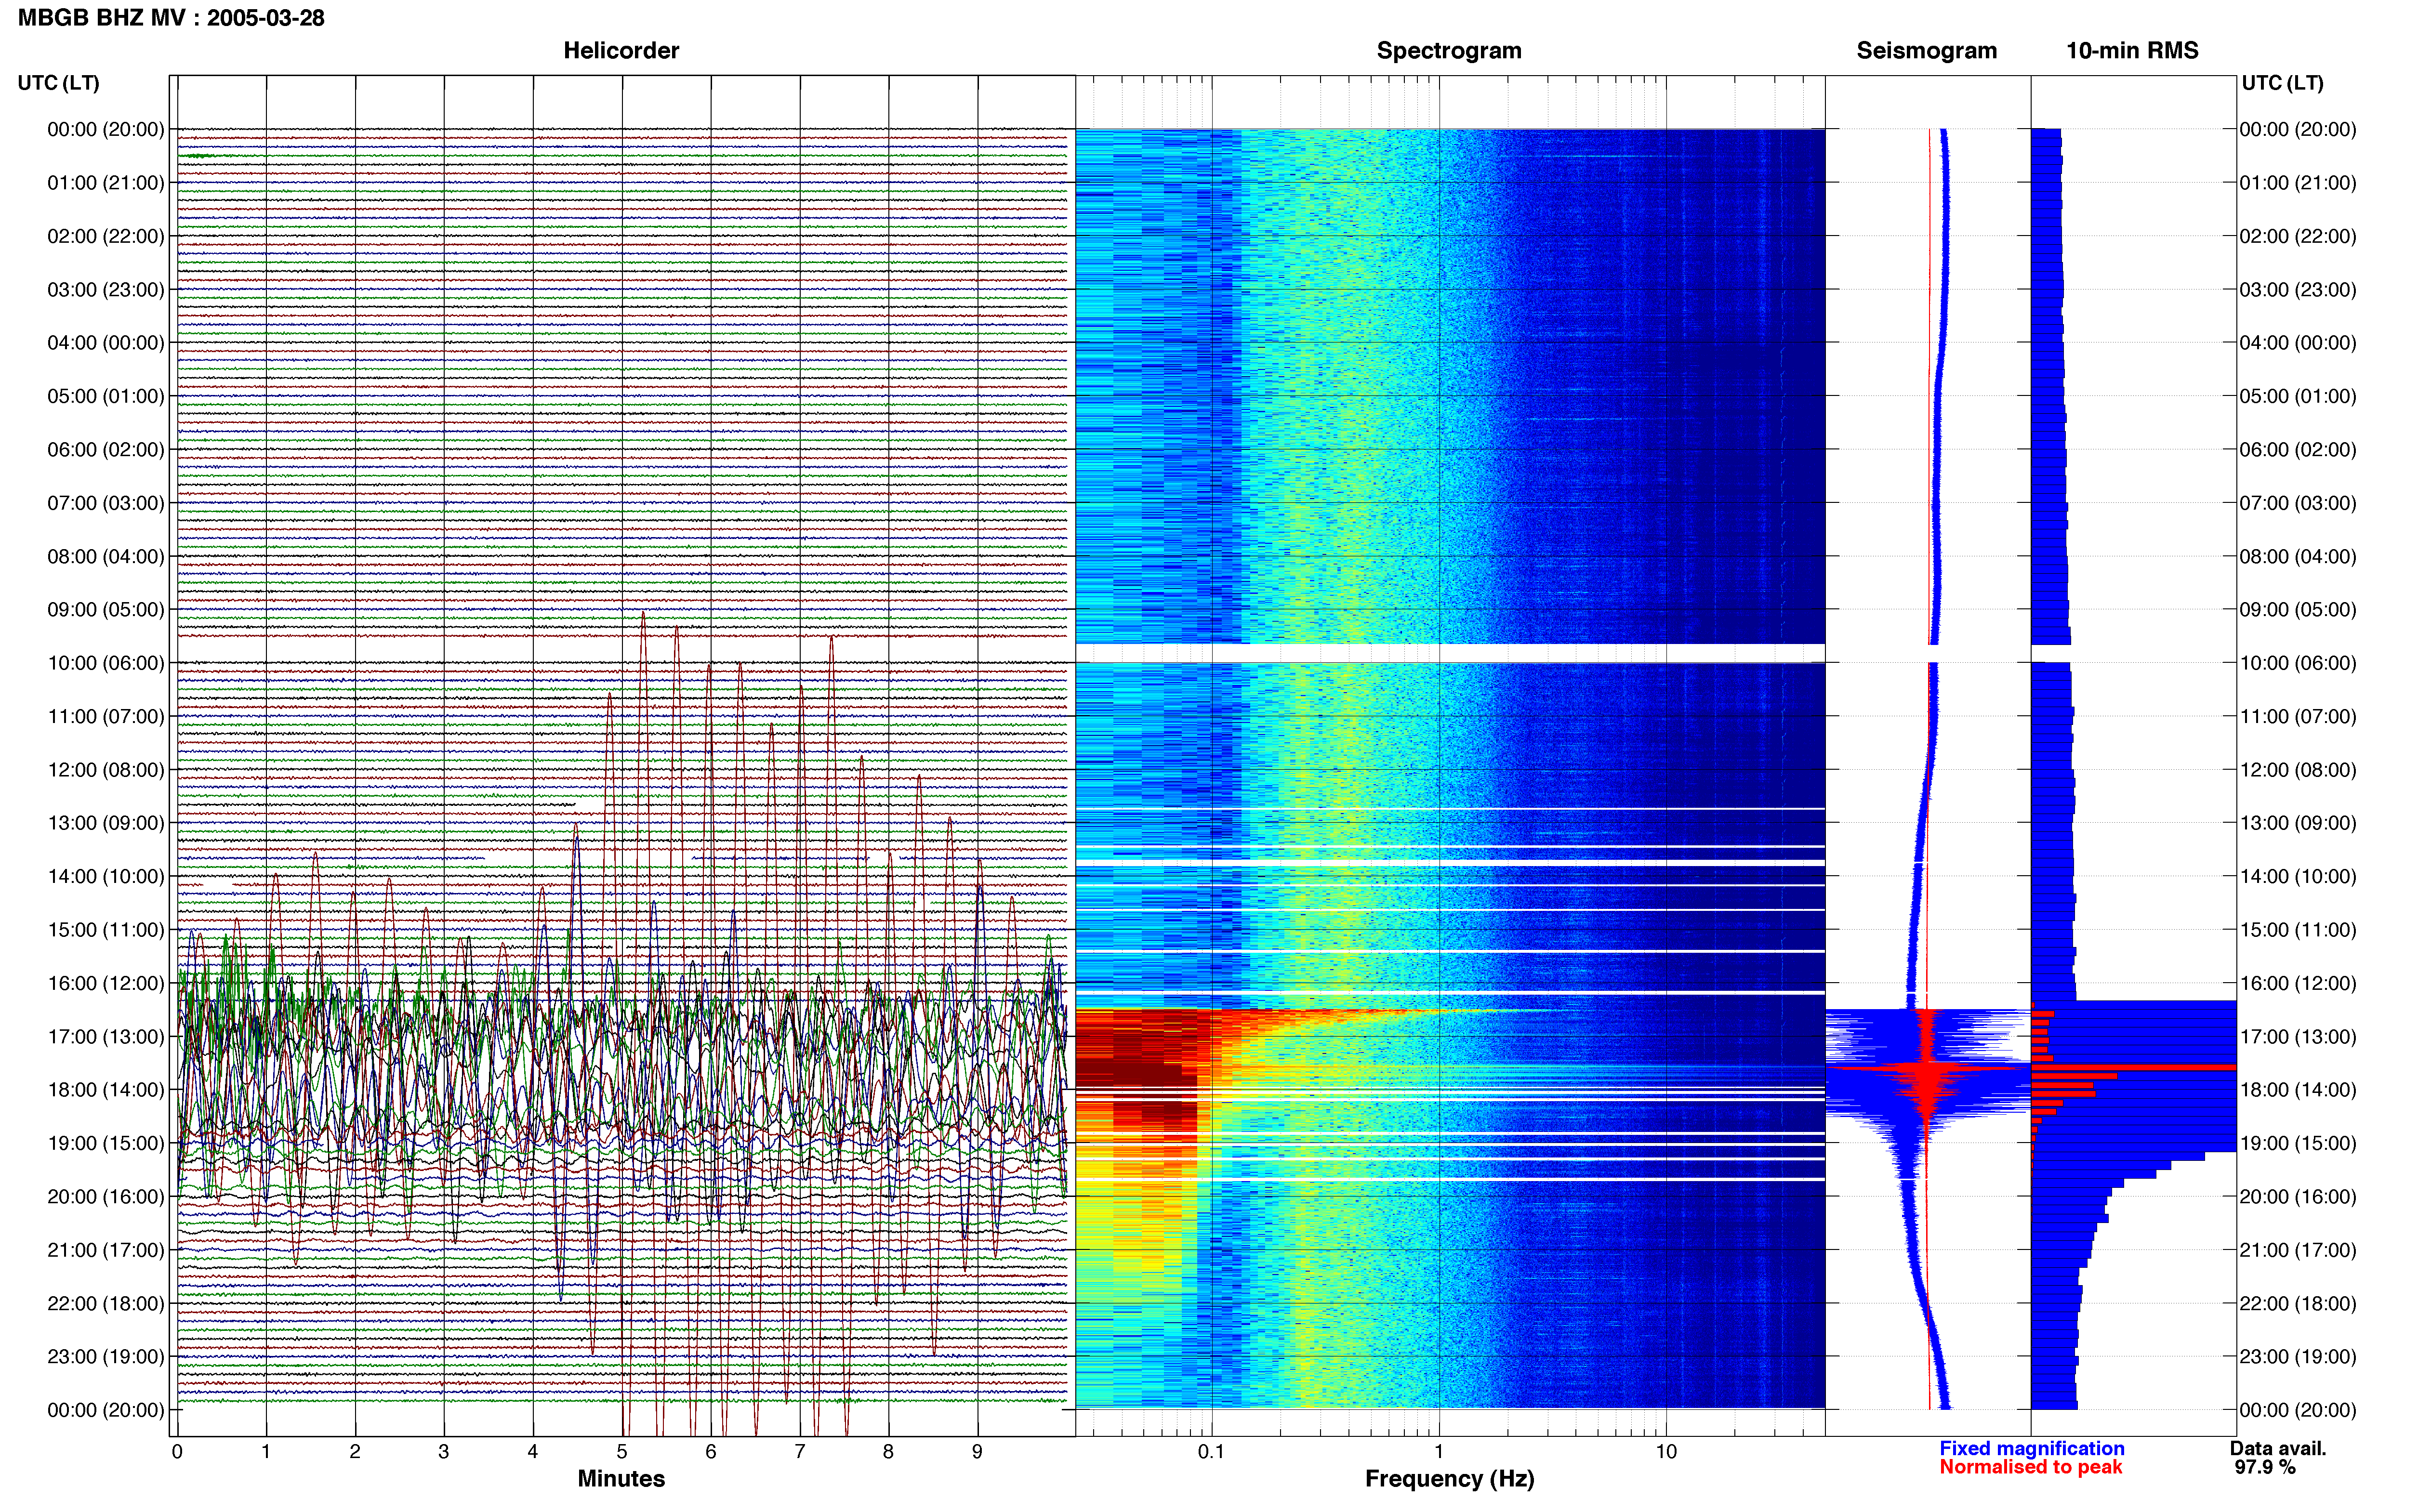Click '03:00 (23:00)' on the Helicorder time axis
Viewport: 2418px width, 1512px height.
point(106,290)
